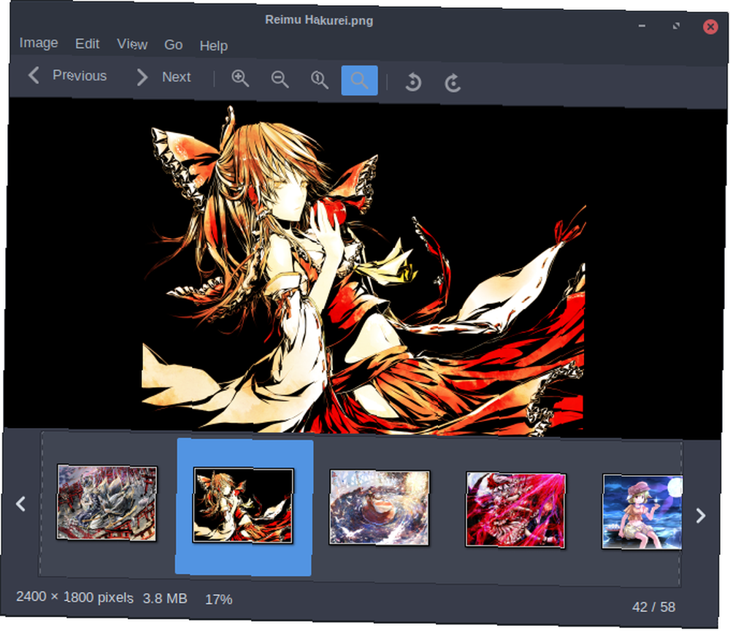
Task: Go to the Previous image
Action: (67, 75)
